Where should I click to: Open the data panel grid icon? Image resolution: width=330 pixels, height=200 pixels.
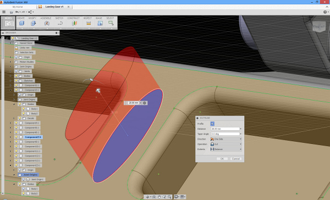pyautogui.click(x=4, y=12)
